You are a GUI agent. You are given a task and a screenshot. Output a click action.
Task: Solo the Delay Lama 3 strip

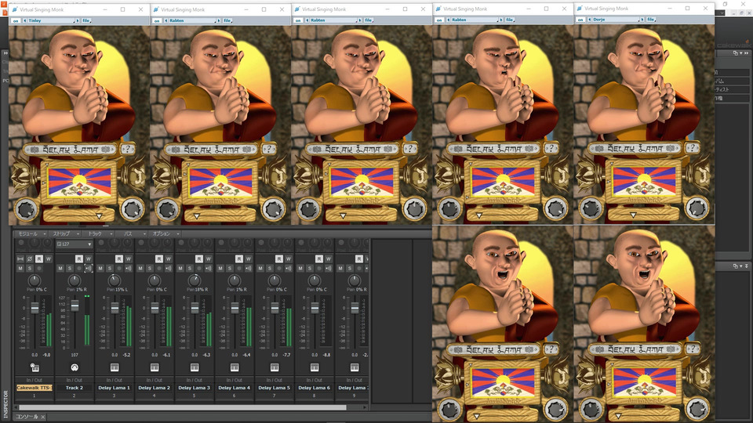[x=188, y=269]
